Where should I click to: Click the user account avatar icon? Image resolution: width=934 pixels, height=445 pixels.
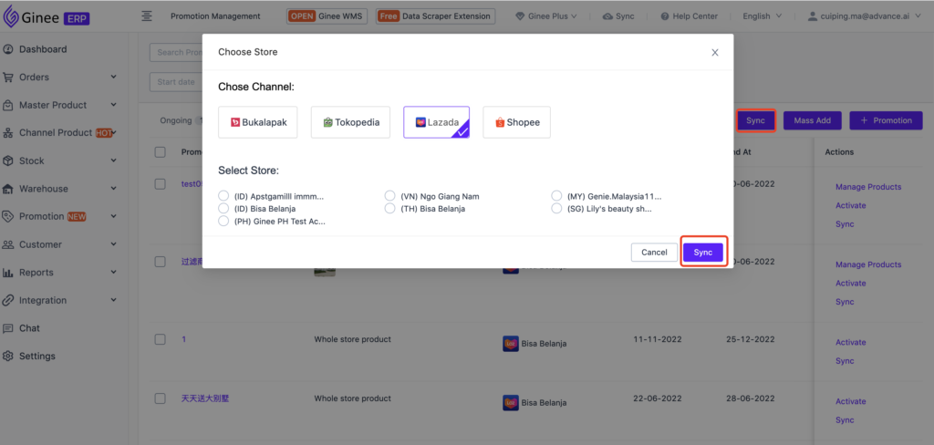(x=812, y=16)
